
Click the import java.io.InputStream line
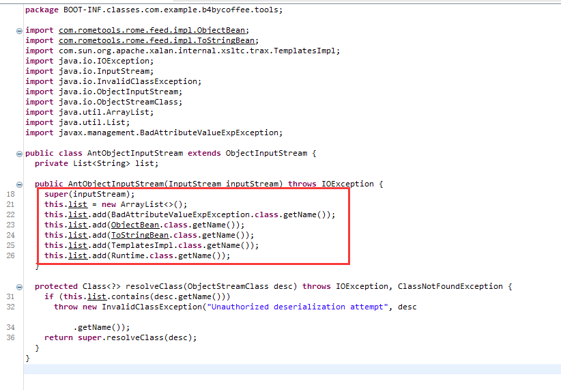(x=89, y=71)
